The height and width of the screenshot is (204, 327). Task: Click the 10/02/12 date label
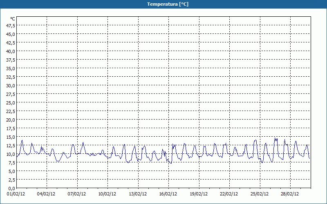click(107, 194)
